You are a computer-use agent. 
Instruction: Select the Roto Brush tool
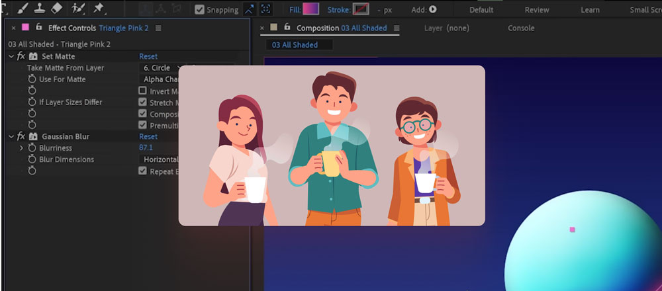[78, 8]
